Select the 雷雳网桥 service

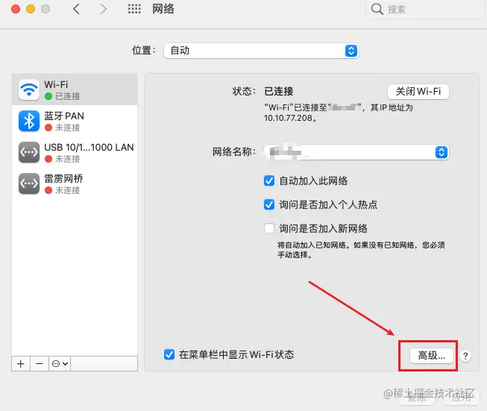[75, 183]
